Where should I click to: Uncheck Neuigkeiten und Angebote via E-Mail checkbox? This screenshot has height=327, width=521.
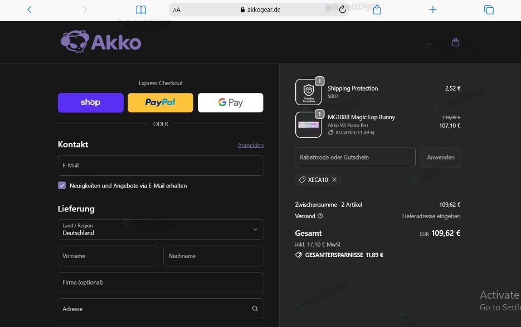(62, 185)
